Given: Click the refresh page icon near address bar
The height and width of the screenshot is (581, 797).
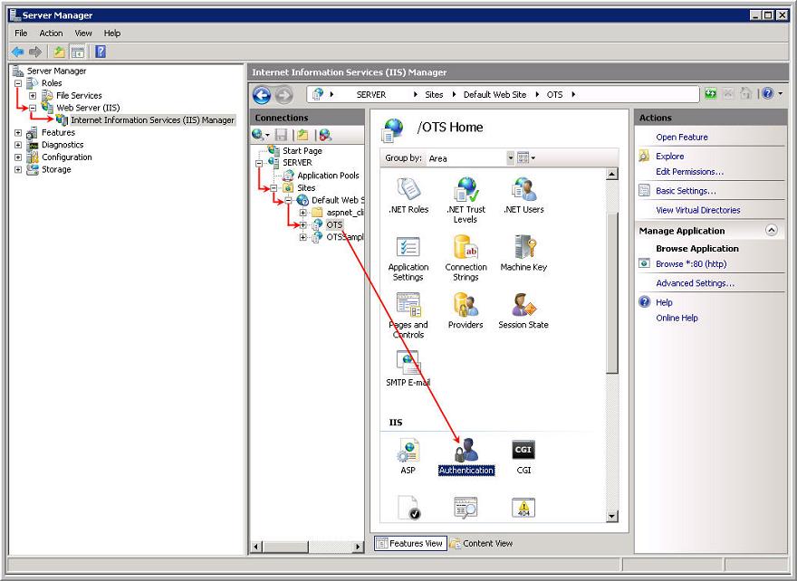Looking at the screenshot, I should (710, 94).
